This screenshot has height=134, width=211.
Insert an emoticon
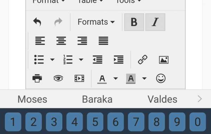(161, 78)
